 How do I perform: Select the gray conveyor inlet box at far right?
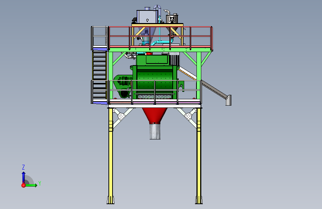click(228, 100)
